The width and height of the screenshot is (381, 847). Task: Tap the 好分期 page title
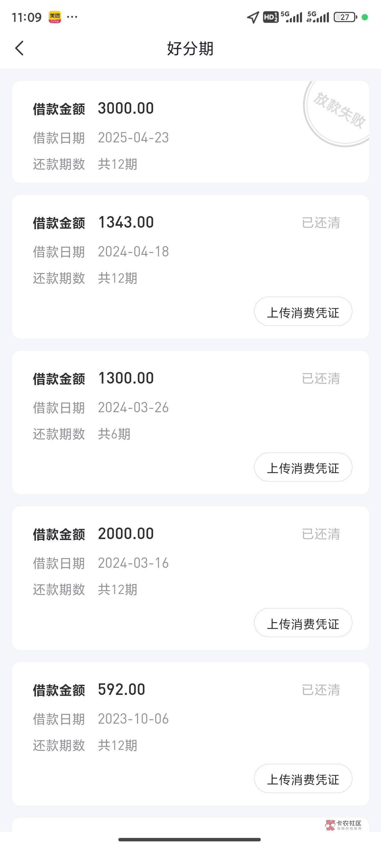coord(190,48)
